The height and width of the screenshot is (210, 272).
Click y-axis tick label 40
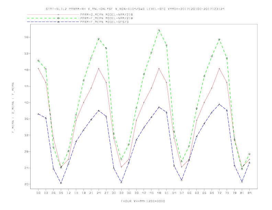pos(26,103)
